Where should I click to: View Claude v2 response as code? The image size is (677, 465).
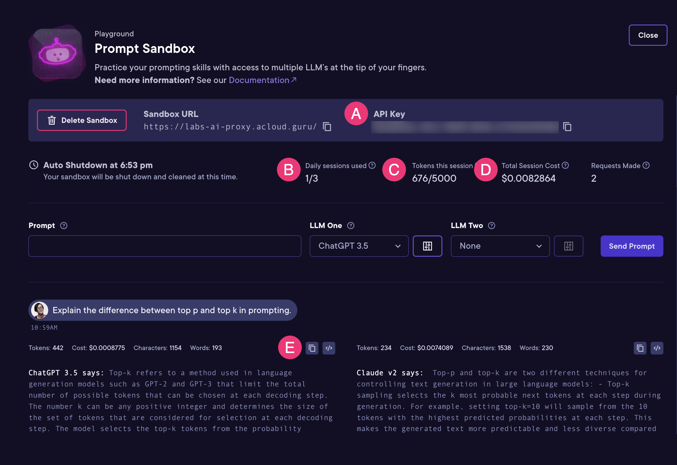[657, 348]
